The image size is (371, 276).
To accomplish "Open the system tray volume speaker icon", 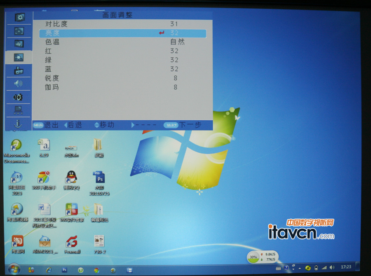I will (x=332, y=267).
